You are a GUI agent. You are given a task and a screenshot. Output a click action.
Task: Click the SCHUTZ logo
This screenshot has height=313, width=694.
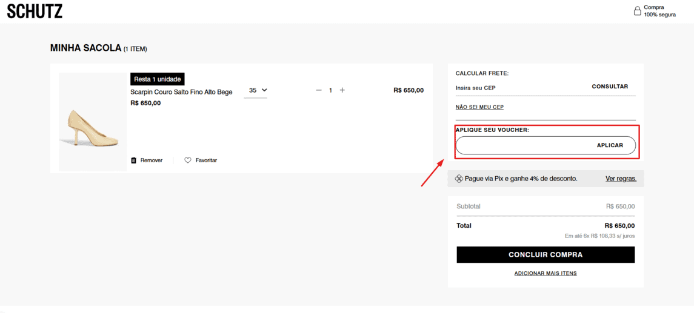tap(35, 11)
